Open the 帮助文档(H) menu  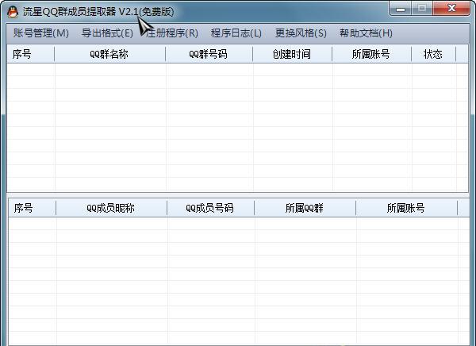[x=366, y=33]
